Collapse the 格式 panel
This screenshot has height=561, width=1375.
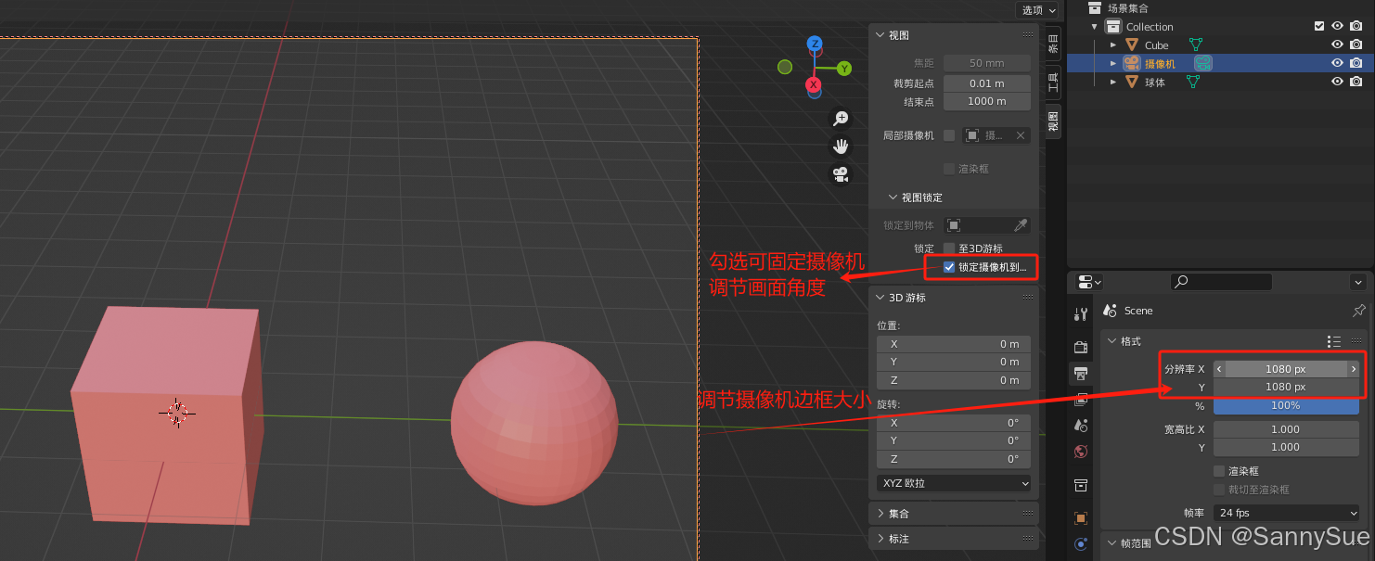[x=1112, y=341]
